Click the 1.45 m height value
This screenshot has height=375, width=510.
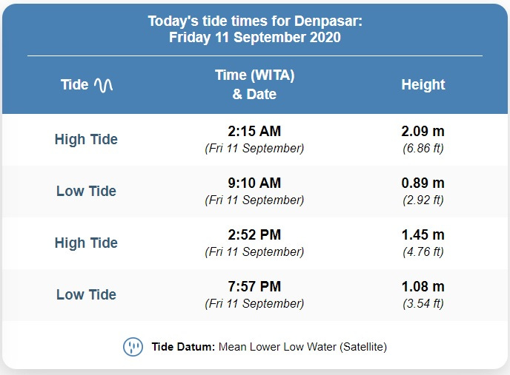point(423,234)
